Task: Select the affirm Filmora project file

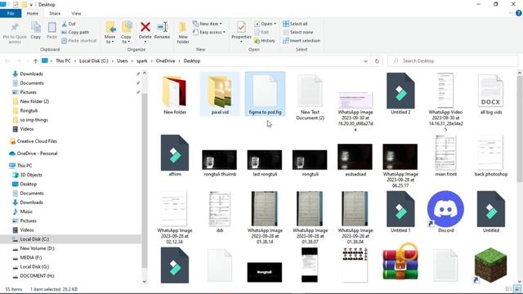Action: point(175,155)
